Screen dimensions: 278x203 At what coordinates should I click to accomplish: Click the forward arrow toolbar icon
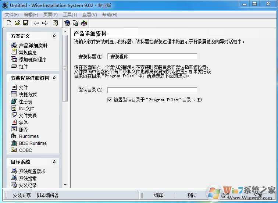coord(45,23)
